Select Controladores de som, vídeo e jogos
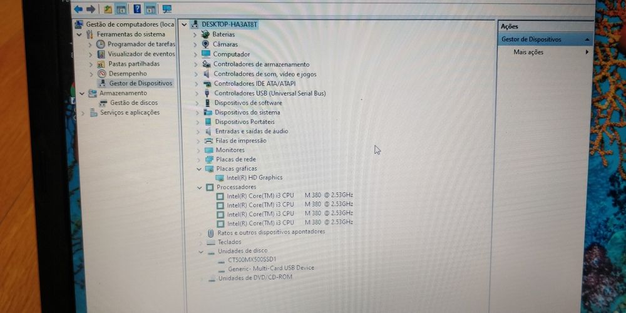This screenshot has width=626, height=313. tap(265, 74)
